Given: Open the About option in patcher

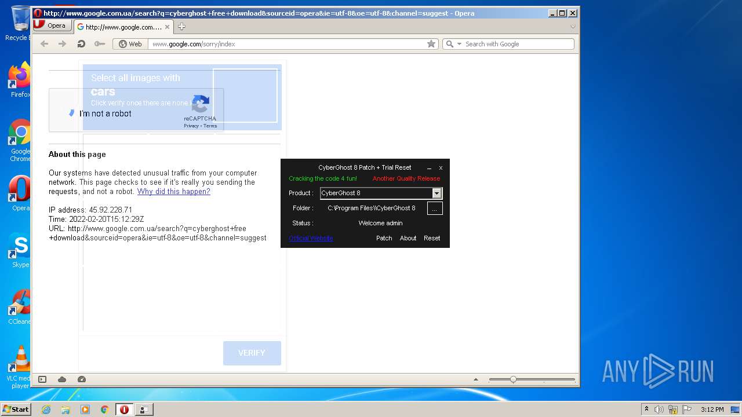Looking at the screenshot, I should coord(408,238).
